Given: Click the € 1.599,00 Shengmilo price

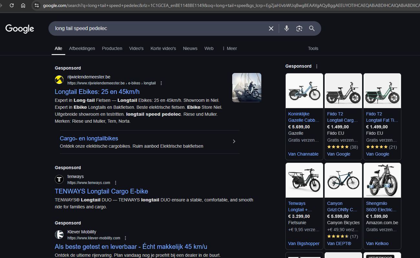Looking at the screenshot, I should [x=377, y=216].
